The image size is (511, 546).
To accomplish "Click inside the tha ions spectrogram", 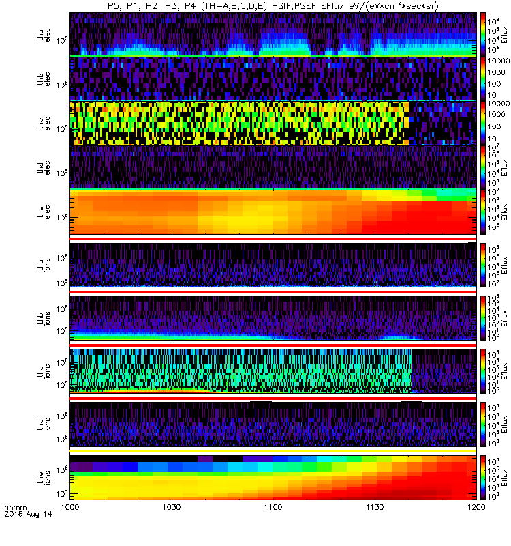I will pyautogui.click(x=273, y=265).
